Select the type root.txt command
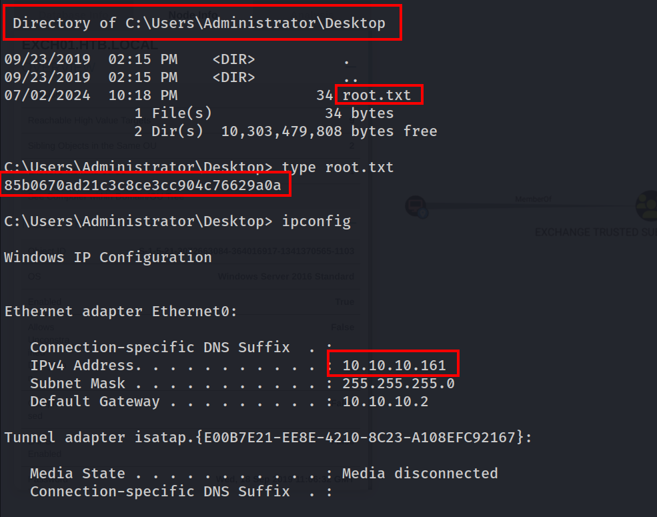This screenshot has width=657, height=517. tap(338, 167)
